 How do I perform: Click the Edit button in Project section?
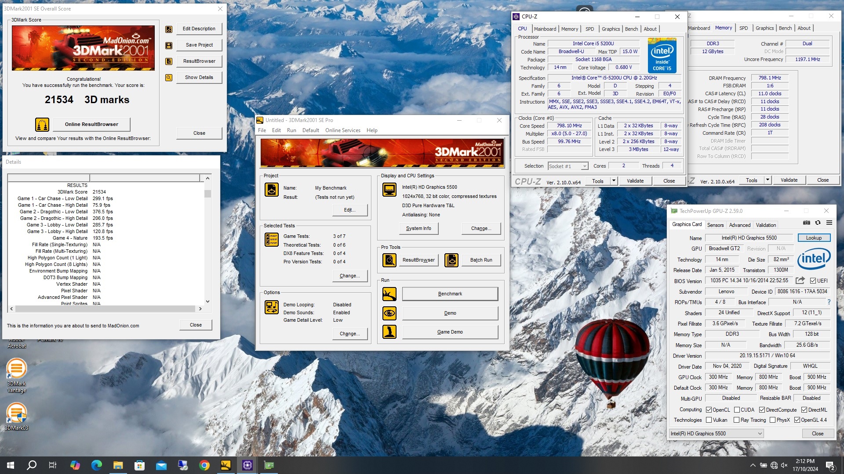click(x=349, y=210)
